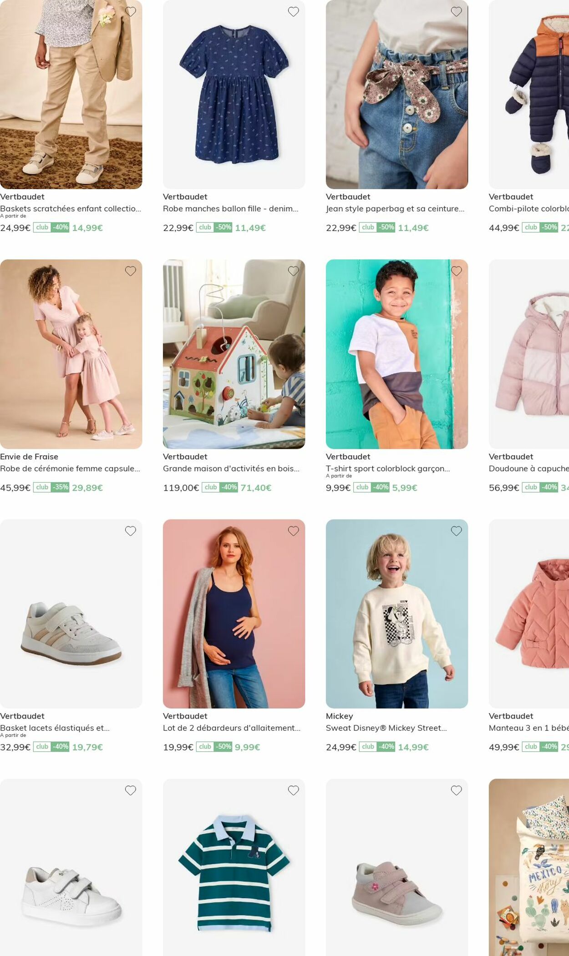Screen dimensions: 569x956
Task: Open Sweat Disney Mickey Street product title
Action: click(x=386, y=728)
